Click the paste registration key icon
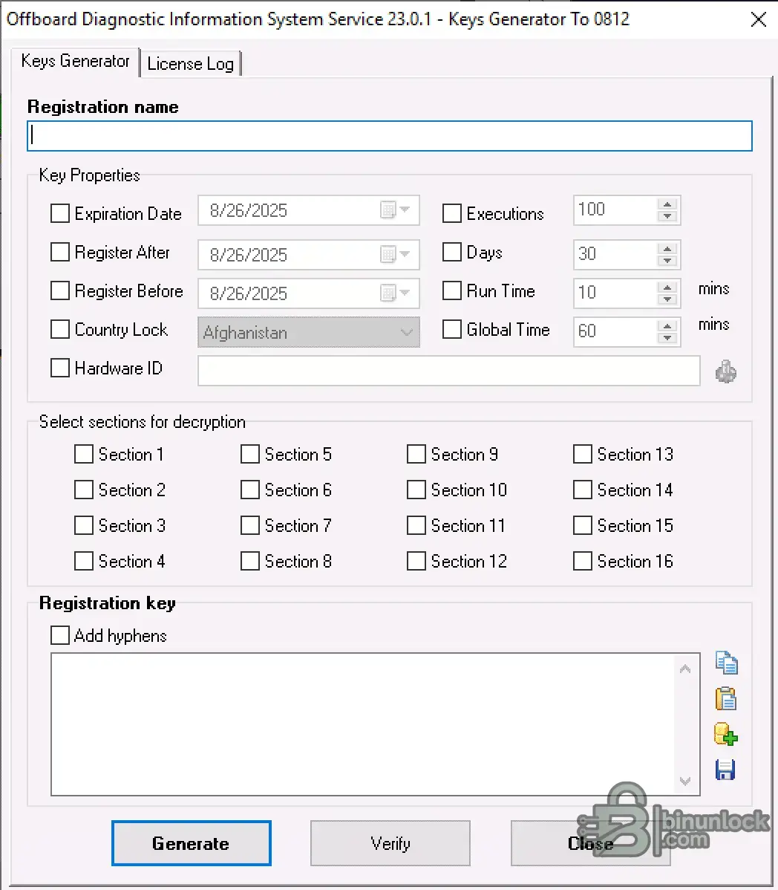778x890 pixels. (726, 699)
